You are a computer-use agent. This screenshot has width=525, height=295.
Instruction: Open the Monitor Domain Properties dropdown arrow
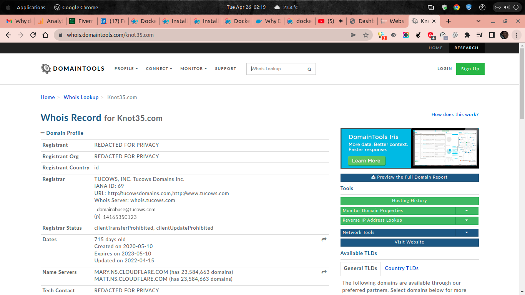[467, 210]
